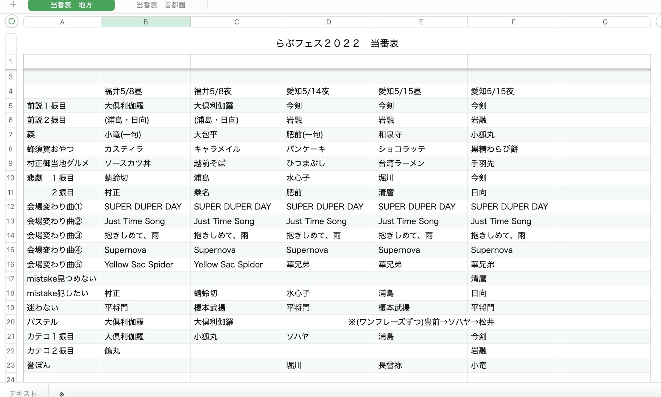Click the add-column handle right of column G
This screenshot has height=397, width=661.
point(658,22)
